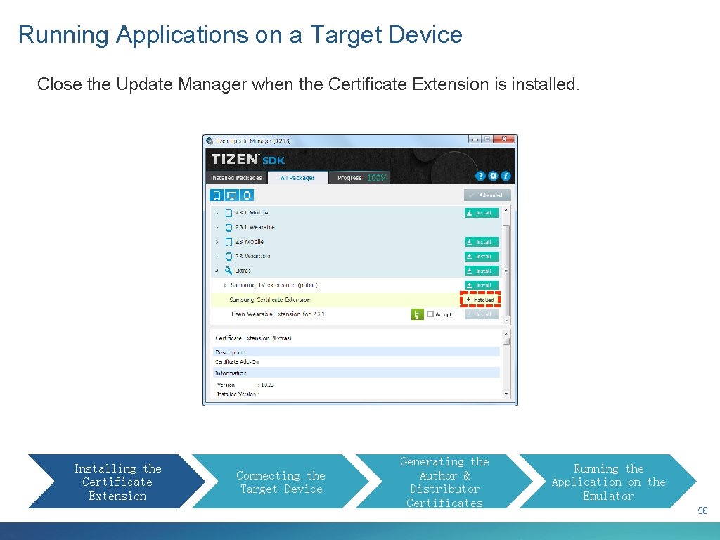The height and width of the screenshot is (540, 720).
Task: Select the 2.3.1 Wearable row label
Action: pos(255,227)
